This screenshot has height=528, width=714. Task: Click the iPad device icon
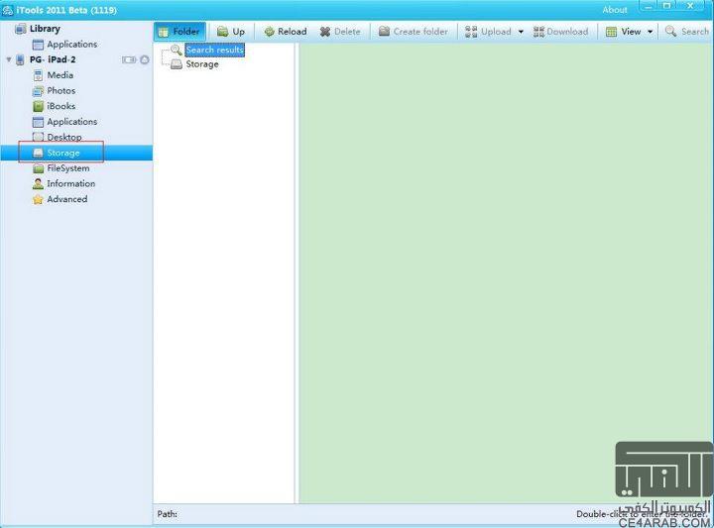point(20,59)
